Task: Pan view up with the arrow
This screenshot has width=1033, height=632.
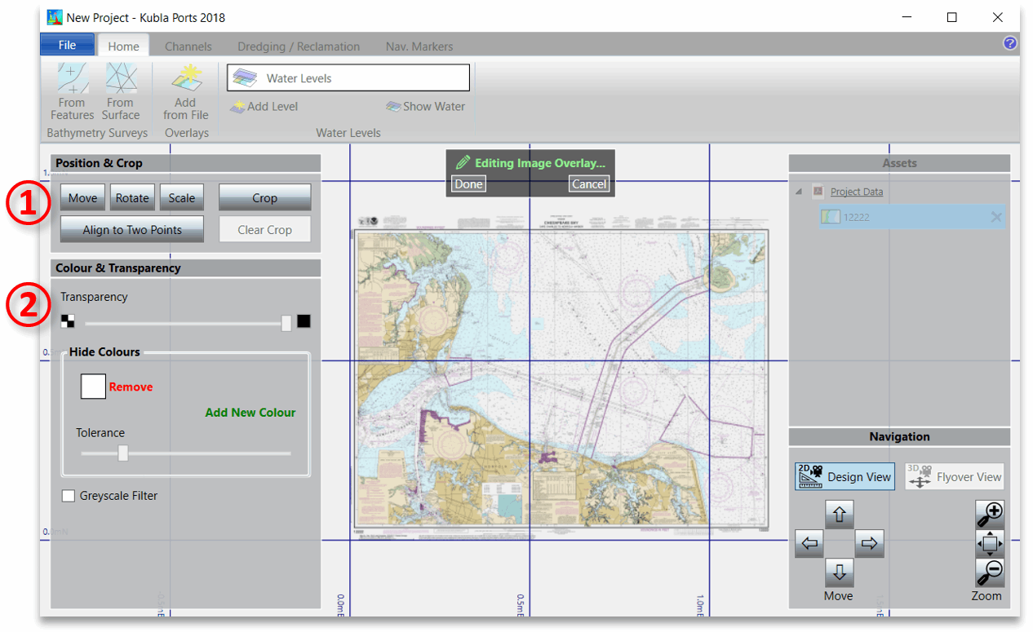Action: tap(839, 515)
